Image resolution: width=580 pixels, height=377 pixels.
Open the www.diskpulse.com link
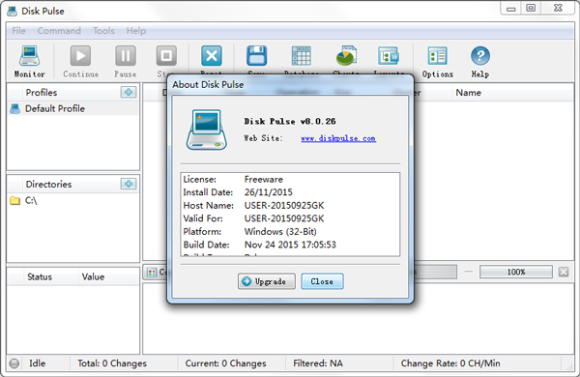338,138
